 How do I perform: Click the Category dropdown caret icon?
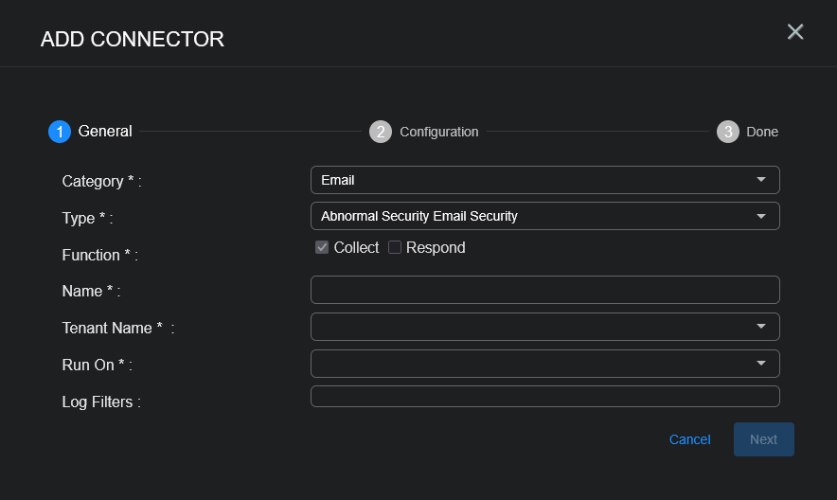coord(761,180)
